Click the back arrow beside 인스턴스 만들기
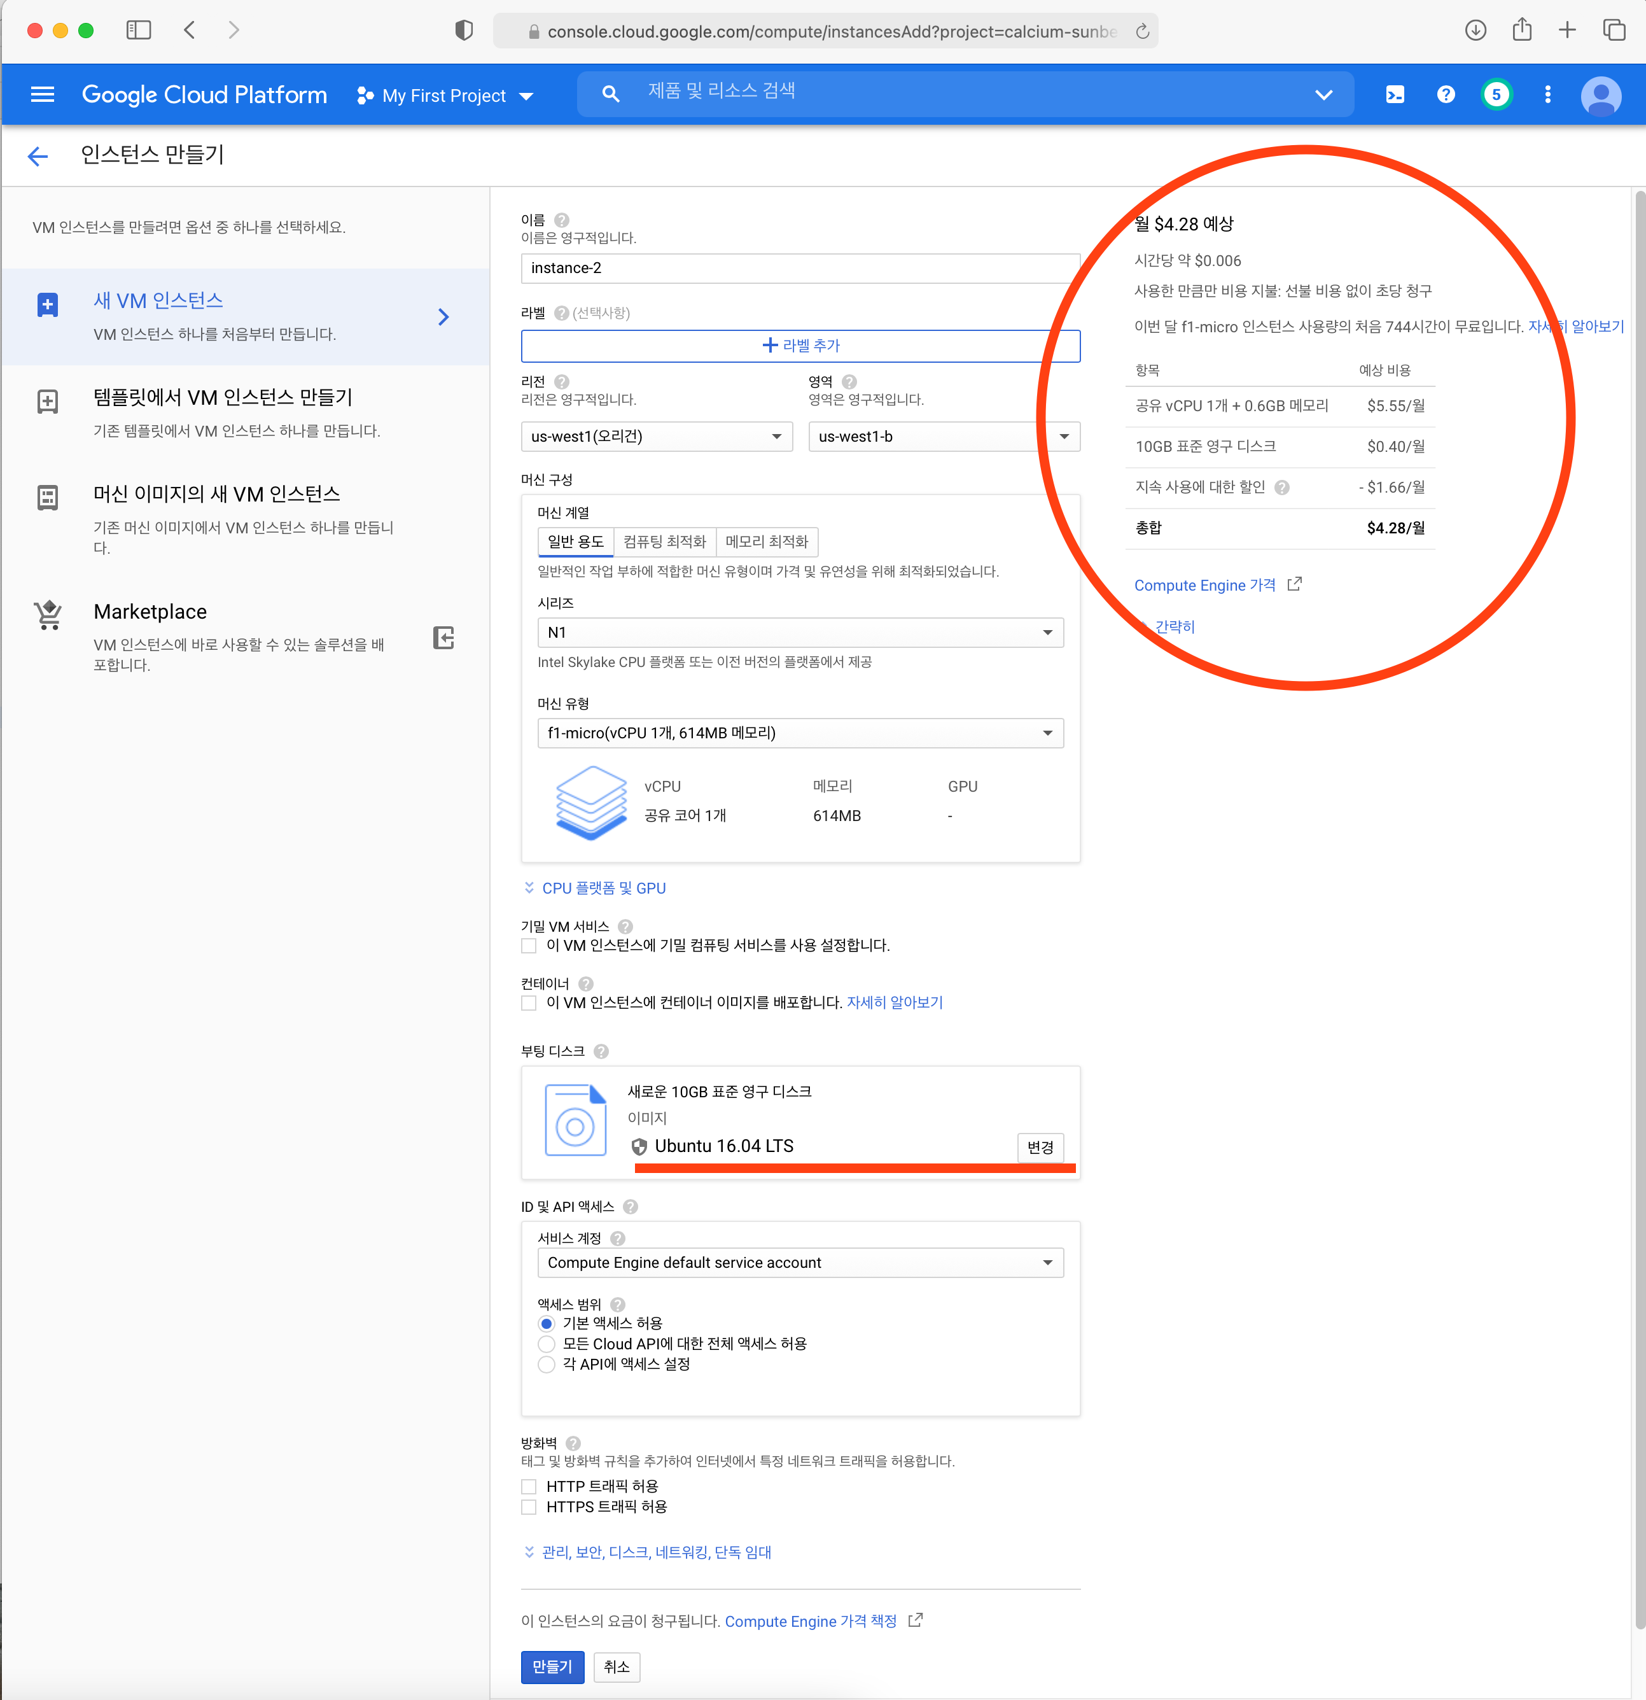 (x=38, y=156)
